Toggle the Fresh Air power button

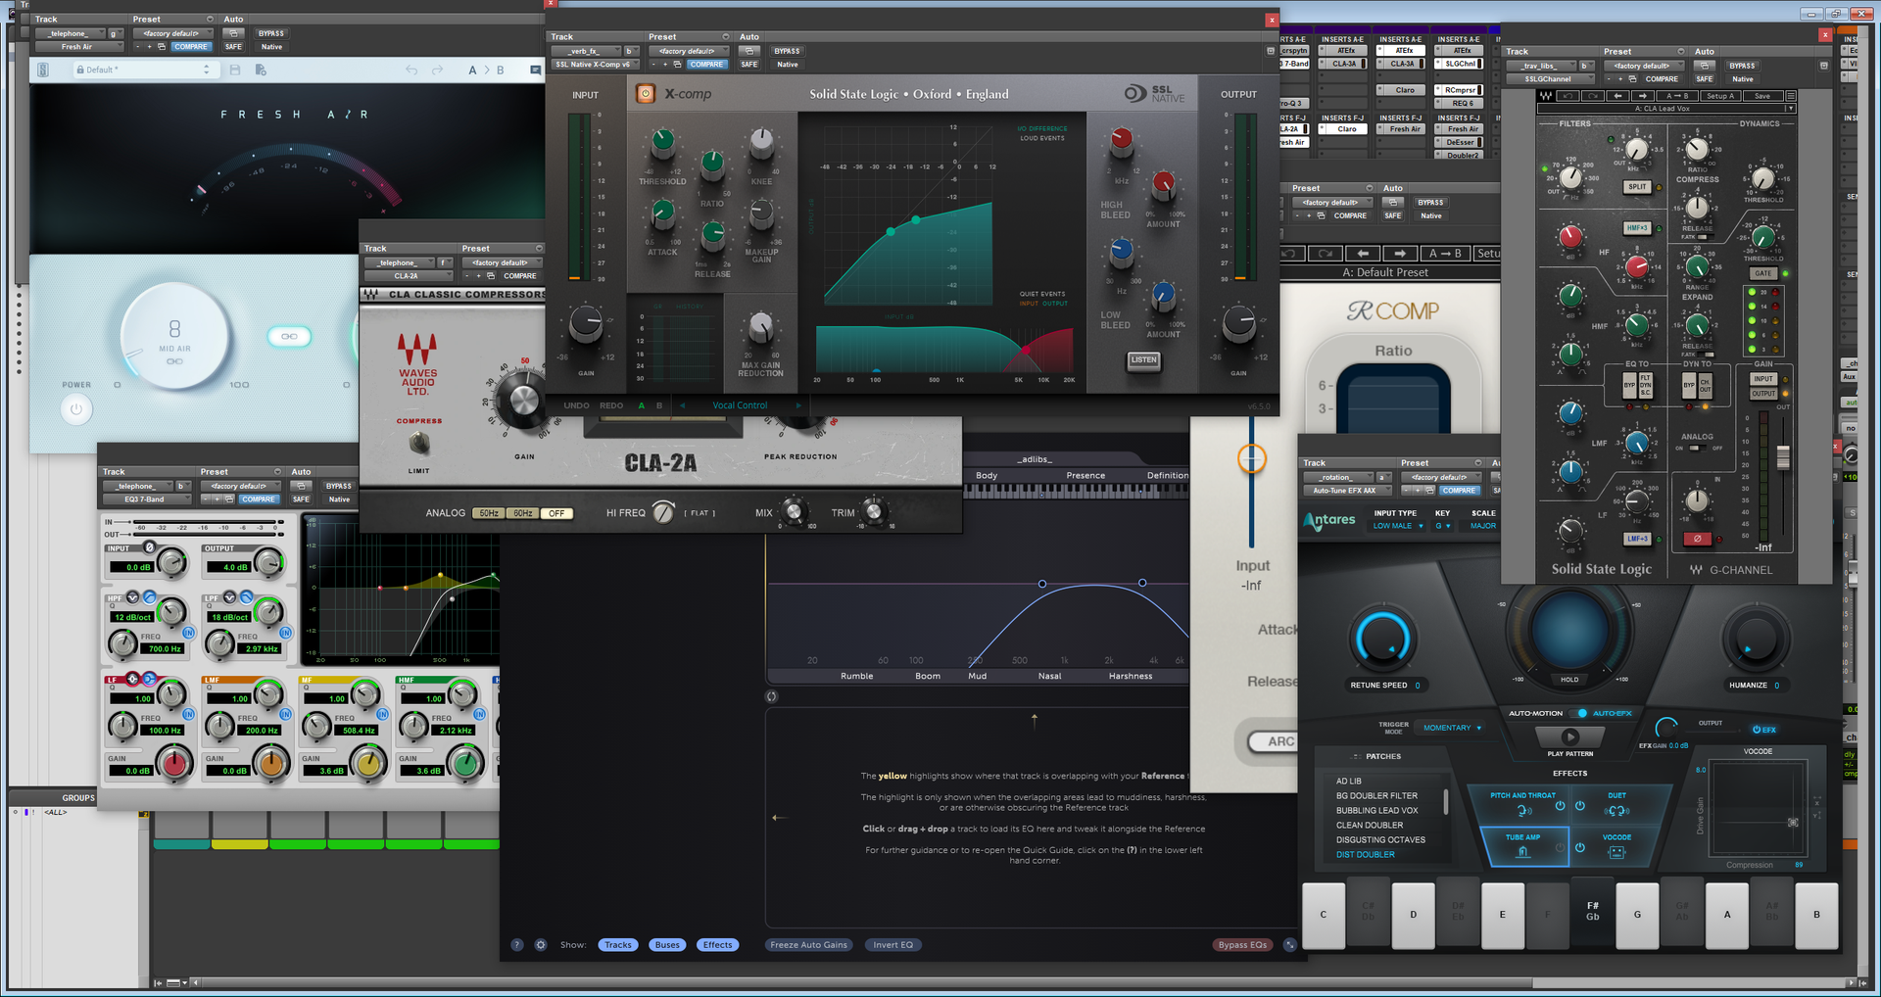[76, 409]
